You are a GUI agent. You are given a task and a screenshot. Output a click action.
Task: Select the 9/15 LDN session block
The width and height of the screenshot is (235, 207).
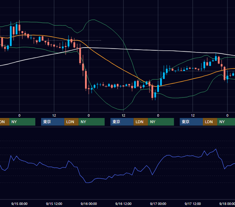pyautogui.click(x=71, y=122)
